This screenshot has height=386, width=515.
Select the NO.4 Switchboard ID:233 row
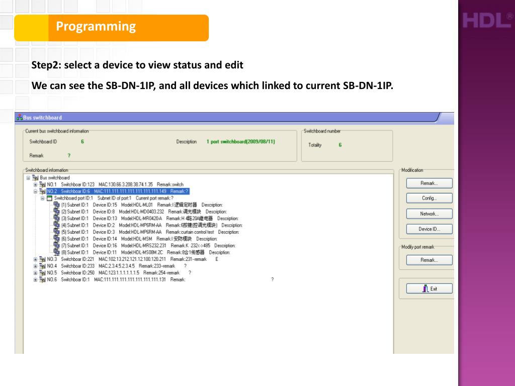point(117,266)
